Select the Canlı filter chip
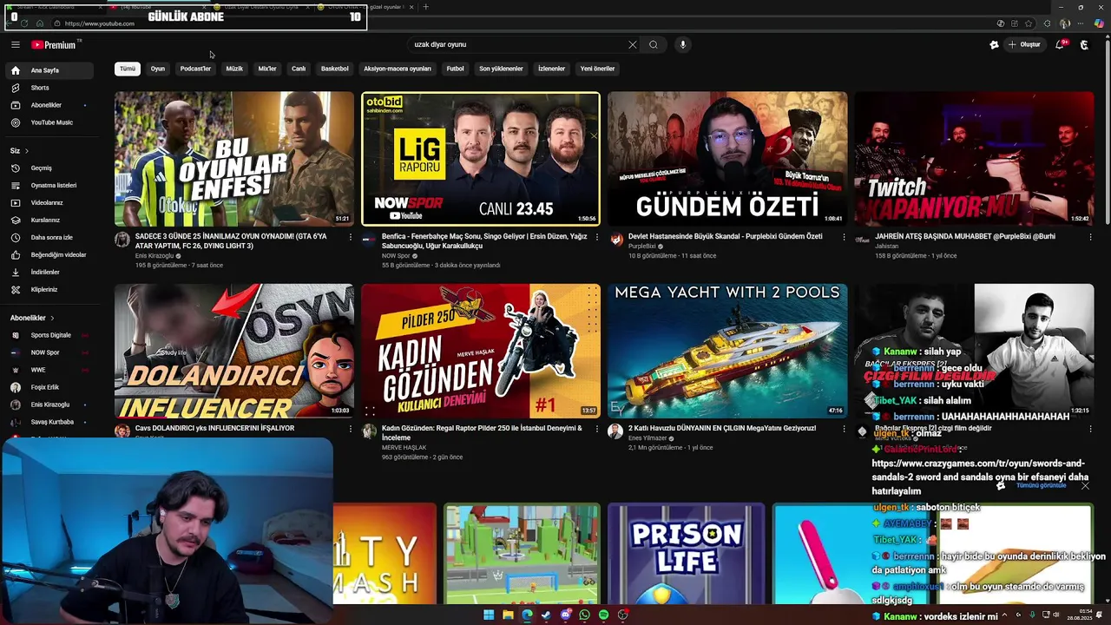1111x625 pixels. (x=299, y=69)
